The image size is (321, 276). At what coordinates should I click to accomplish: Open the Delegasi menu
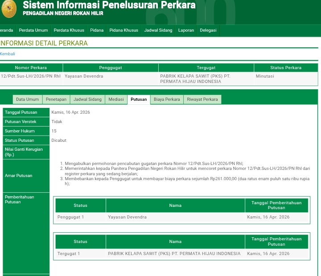208,30
